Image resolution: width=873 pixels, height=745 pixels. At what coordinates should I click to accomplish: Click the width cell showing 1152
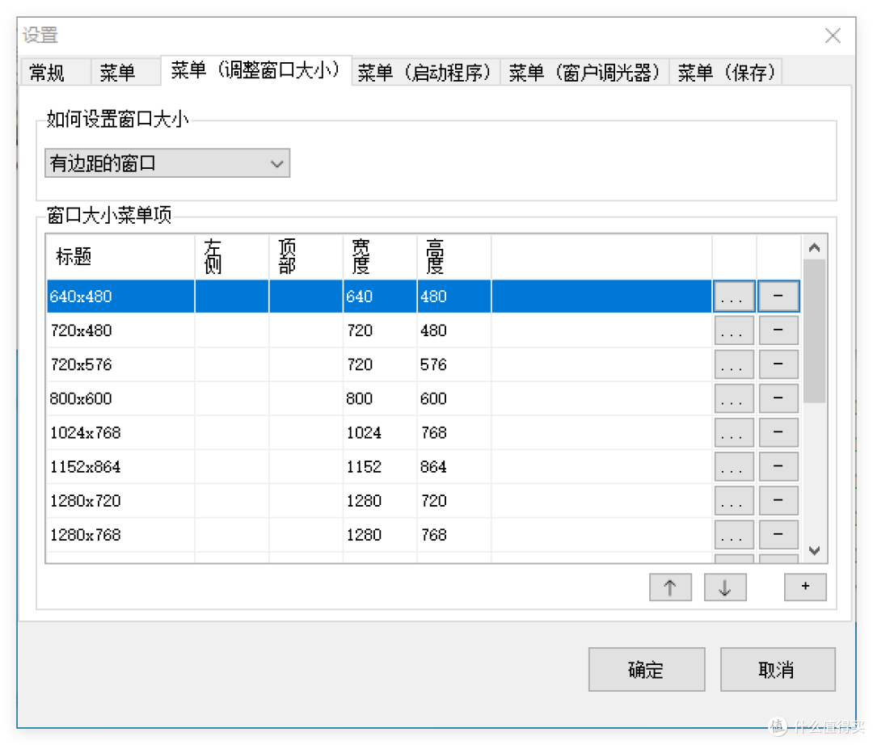coord(380,466)
